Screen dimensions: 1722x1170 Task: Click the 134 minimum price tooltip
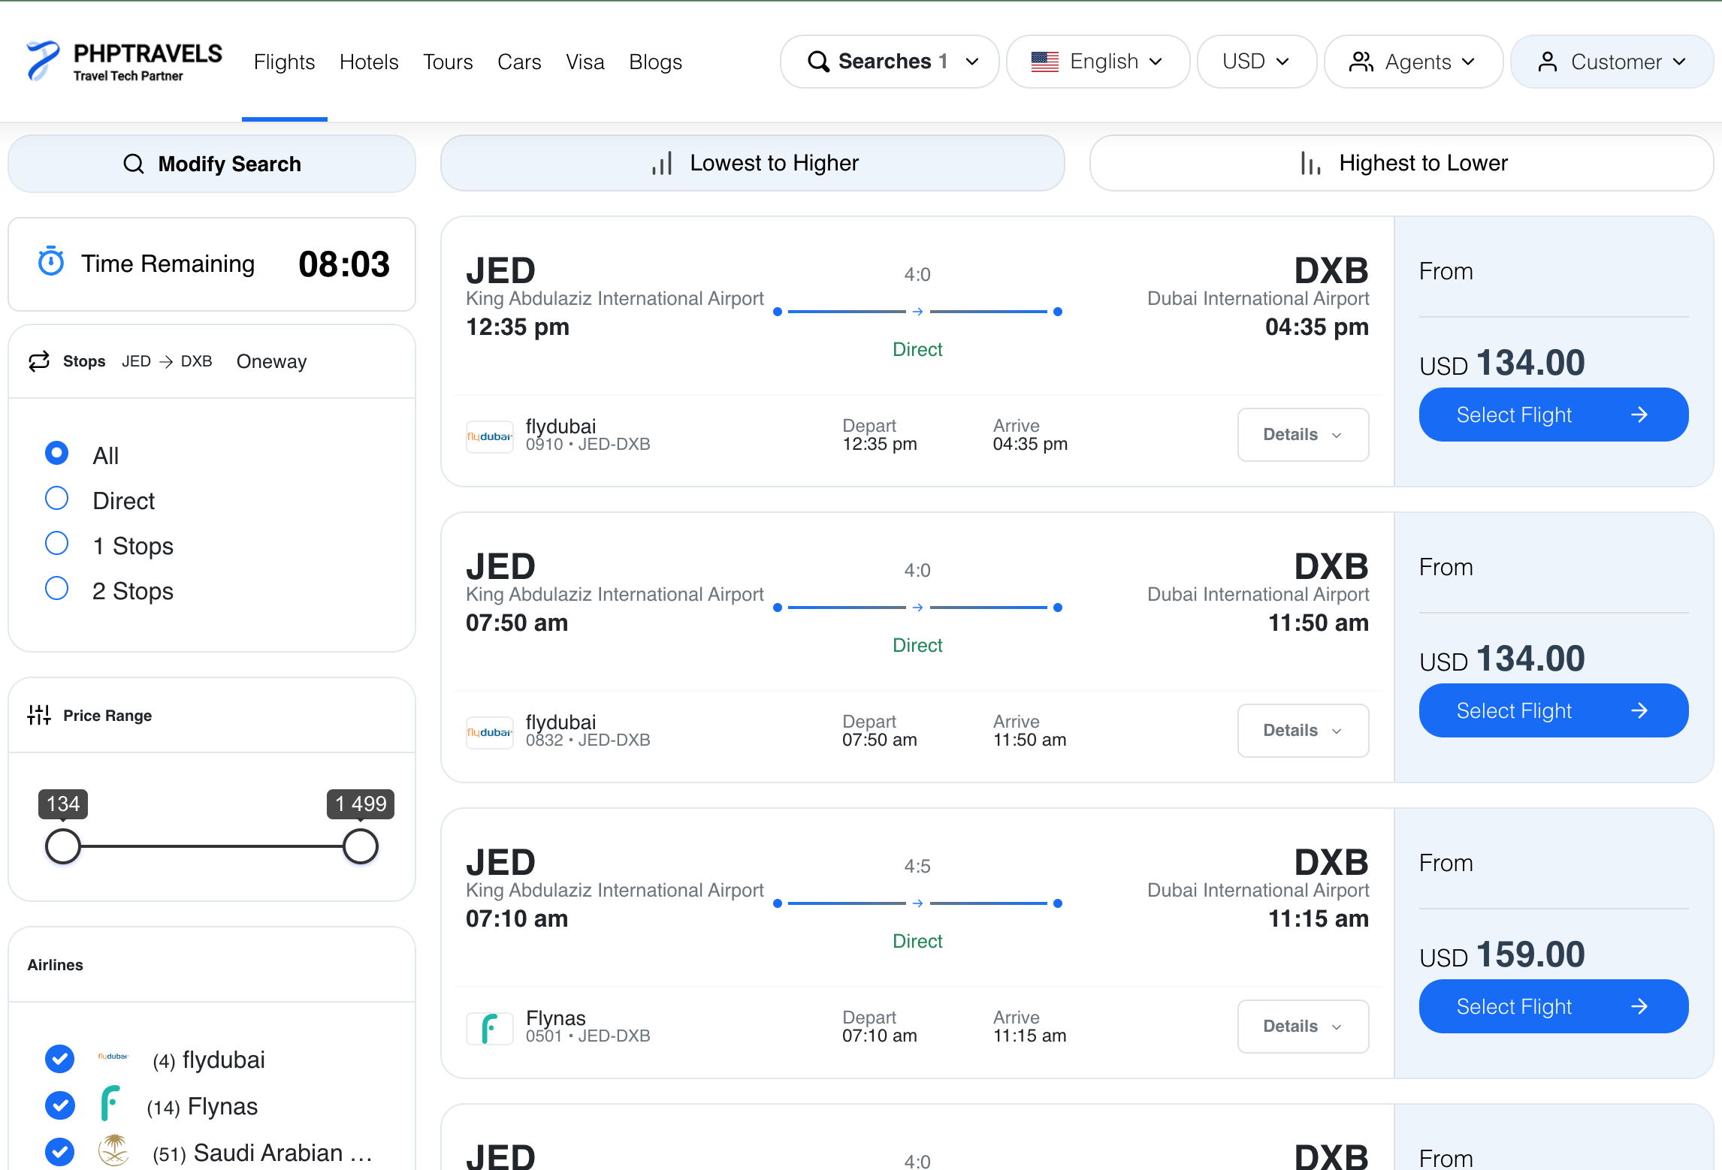[63, 804]
